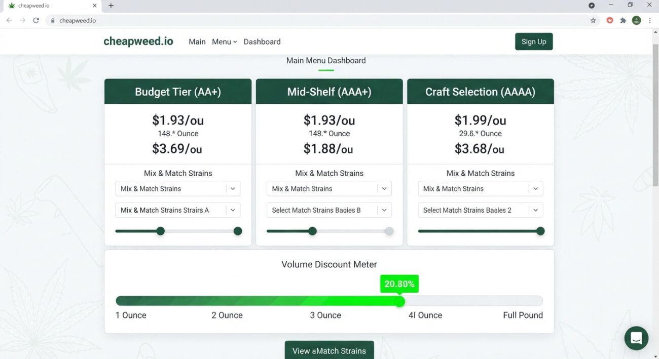Click the $1.88/ou price in Mid-Shelf
The width and height of the screenshot is (659, 359).
328,149
